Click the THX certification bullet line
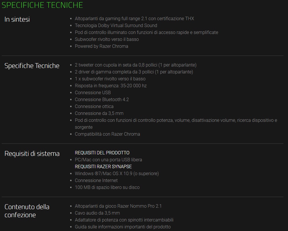Screen dimensions: 288x231 [134, 18]
